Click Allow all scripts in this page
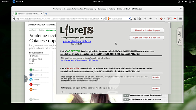196x110 pixels. pos(147,30)
